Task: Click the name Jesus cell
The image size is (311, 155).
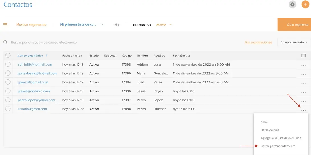Action: tap(141, 91)
